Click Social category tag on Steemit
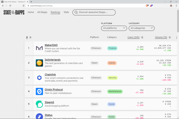 (111, 104)
